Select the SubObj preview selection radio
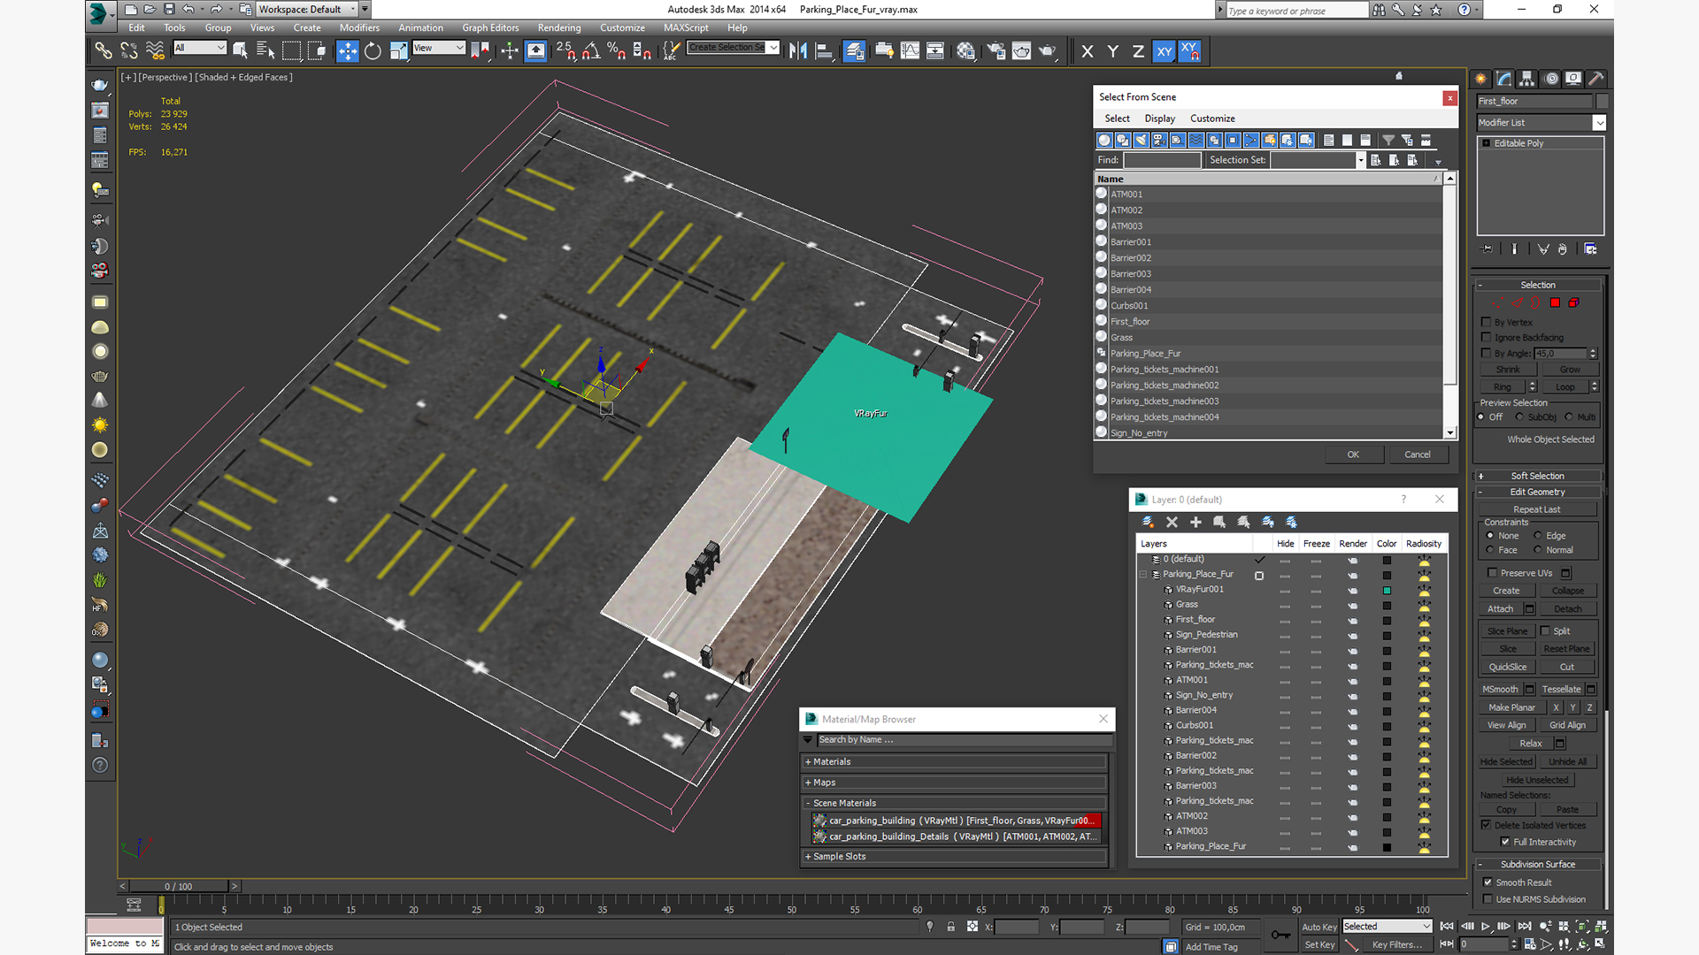1699x955 pixels. point(1519,417)
